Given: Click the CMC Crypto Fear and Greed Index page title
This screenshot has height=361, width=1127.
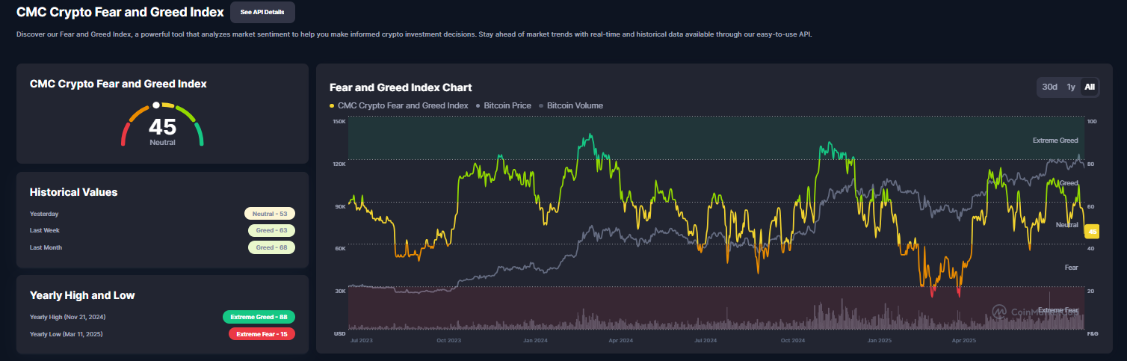Looking at the screenshot, I should (x=120, y=12).
